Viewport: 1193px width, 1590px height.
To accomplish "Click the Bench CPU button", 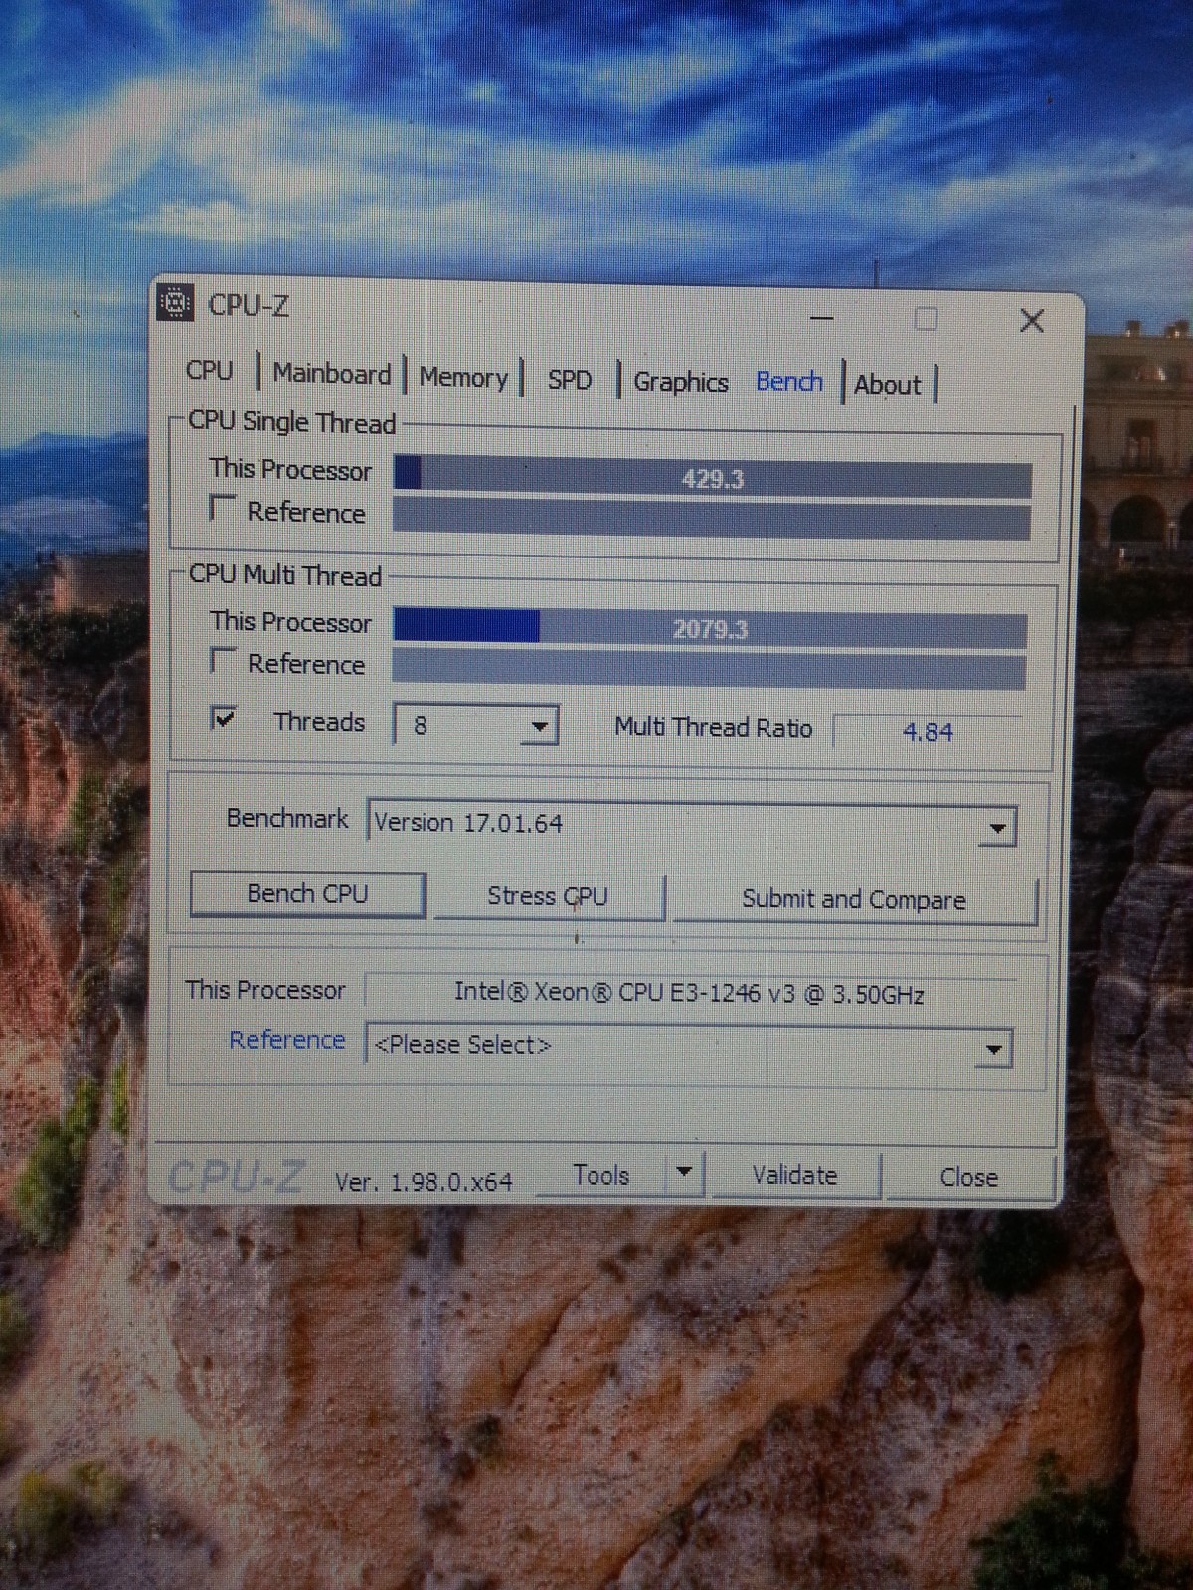I will point(307,894).
